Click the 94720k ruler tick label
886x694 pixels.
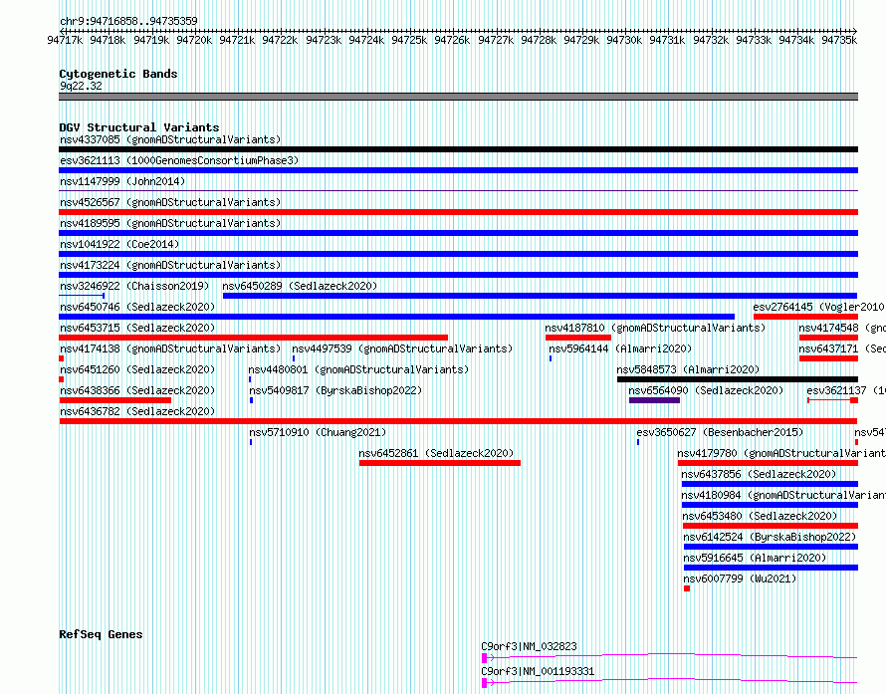pos(194,40)
